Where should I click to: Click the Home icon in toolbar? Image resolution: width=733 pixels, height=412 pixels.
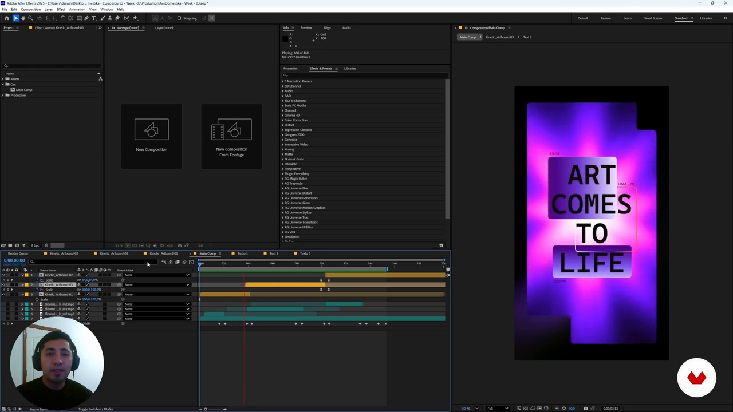pyautogui.click(x=7, y=18)
